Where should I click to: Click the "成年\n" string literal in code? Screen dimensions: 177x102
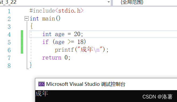click(90, 49)
